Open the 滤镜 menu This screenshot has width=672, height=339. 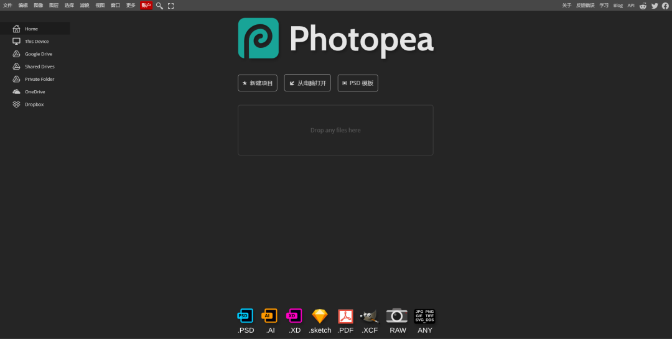point(85,5)
